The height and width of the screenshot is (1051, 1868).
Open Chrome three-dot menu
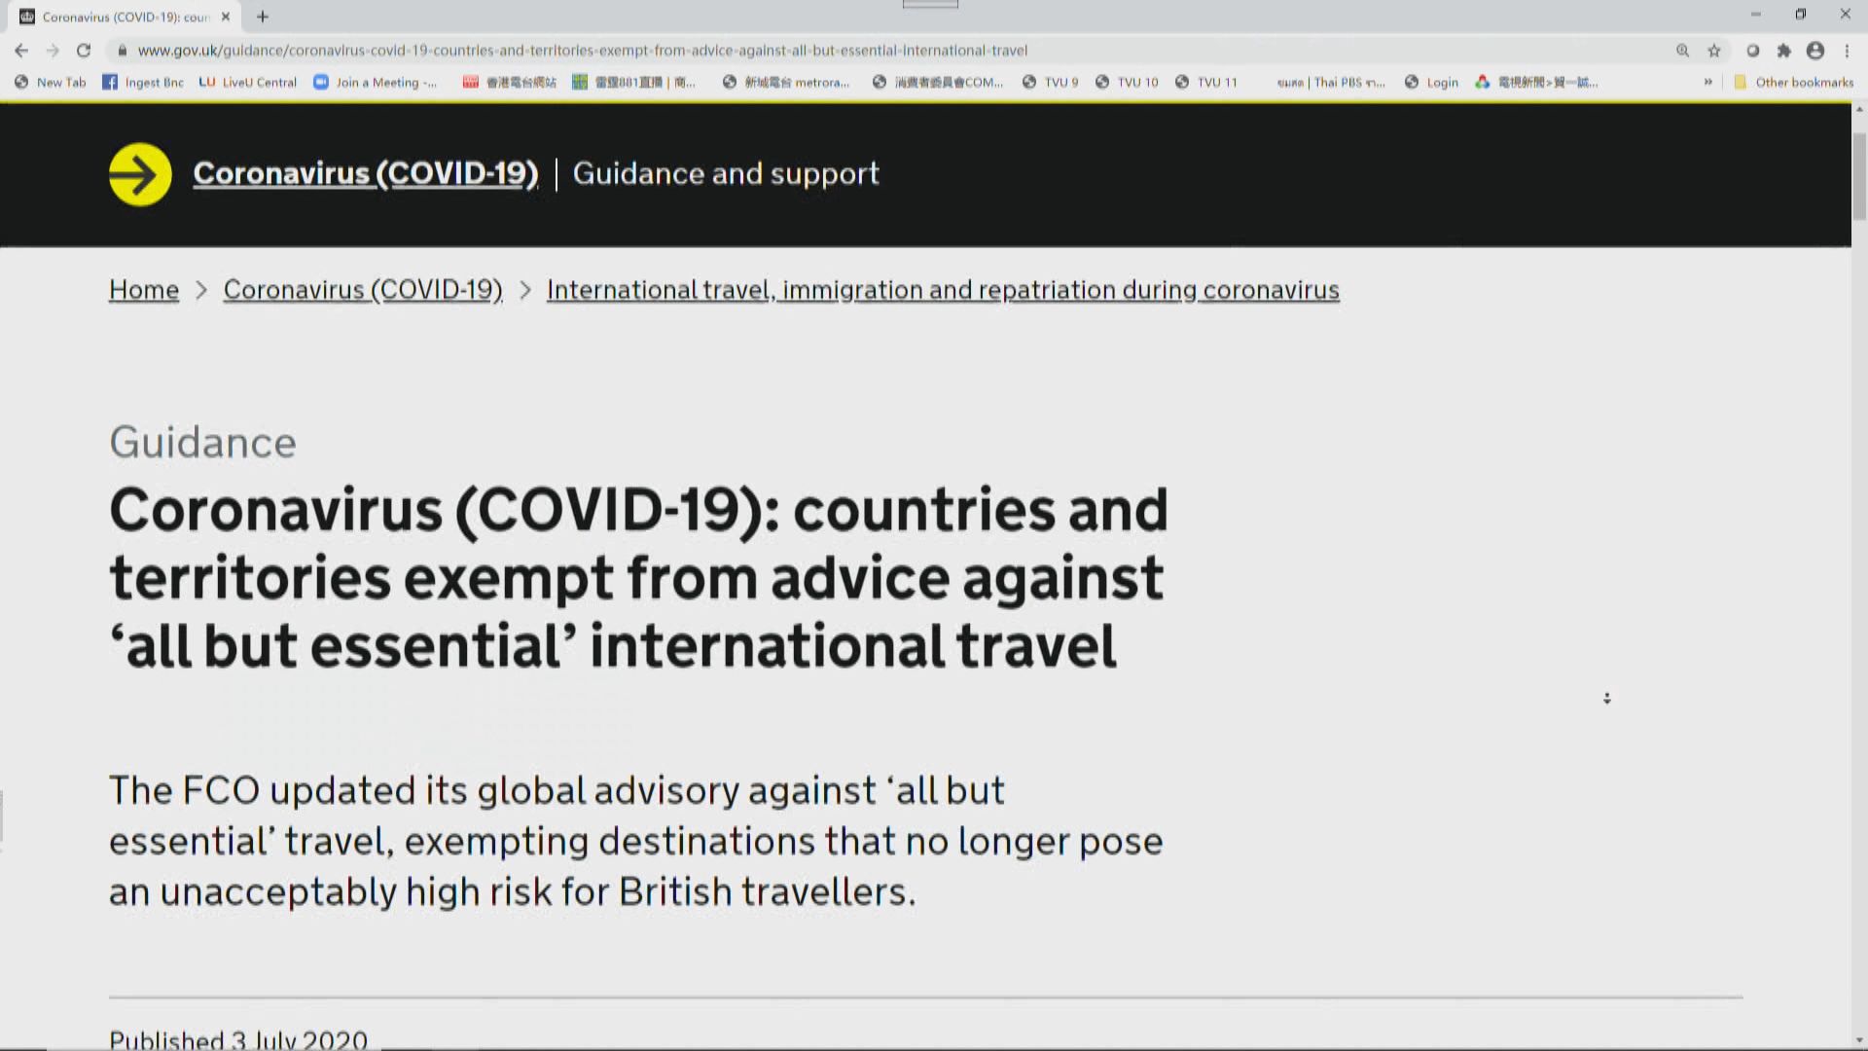click(x=1847, y=51)
